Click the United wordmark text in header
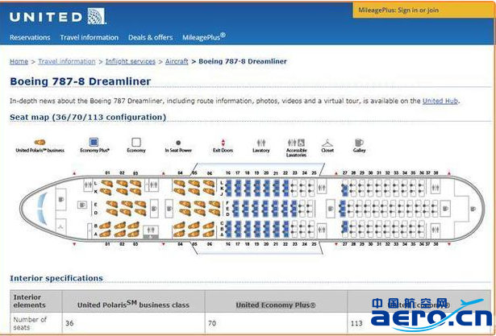 46,17
